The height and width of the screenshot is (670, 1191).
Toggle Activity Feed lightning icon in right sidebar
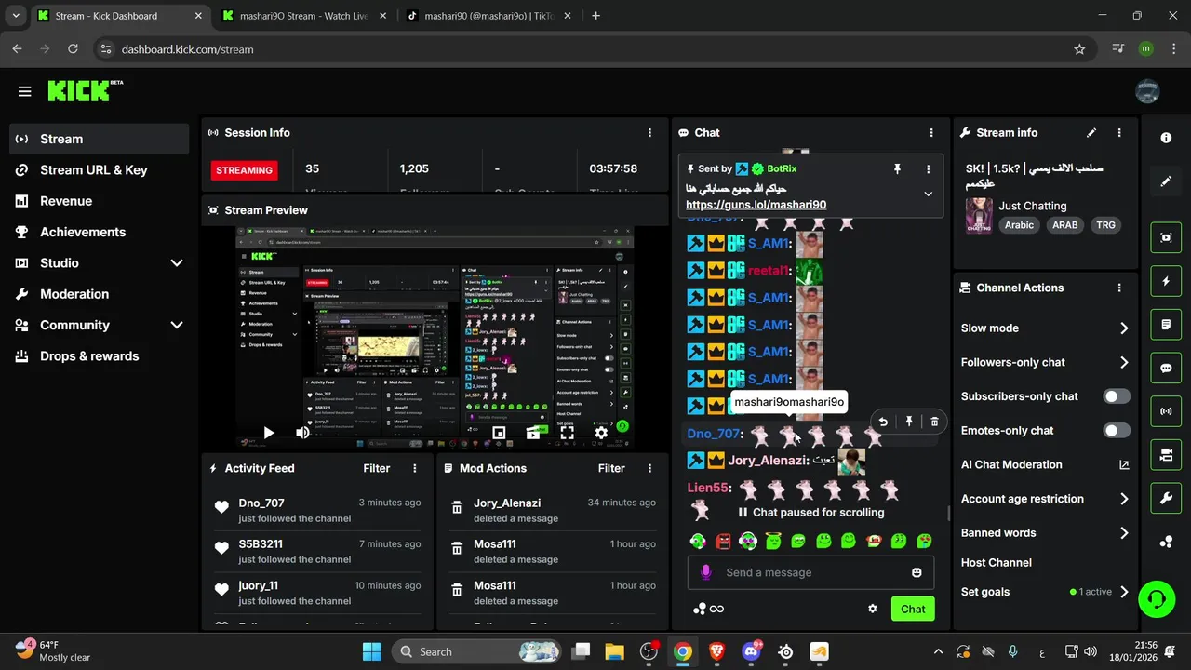[1166, 281]
